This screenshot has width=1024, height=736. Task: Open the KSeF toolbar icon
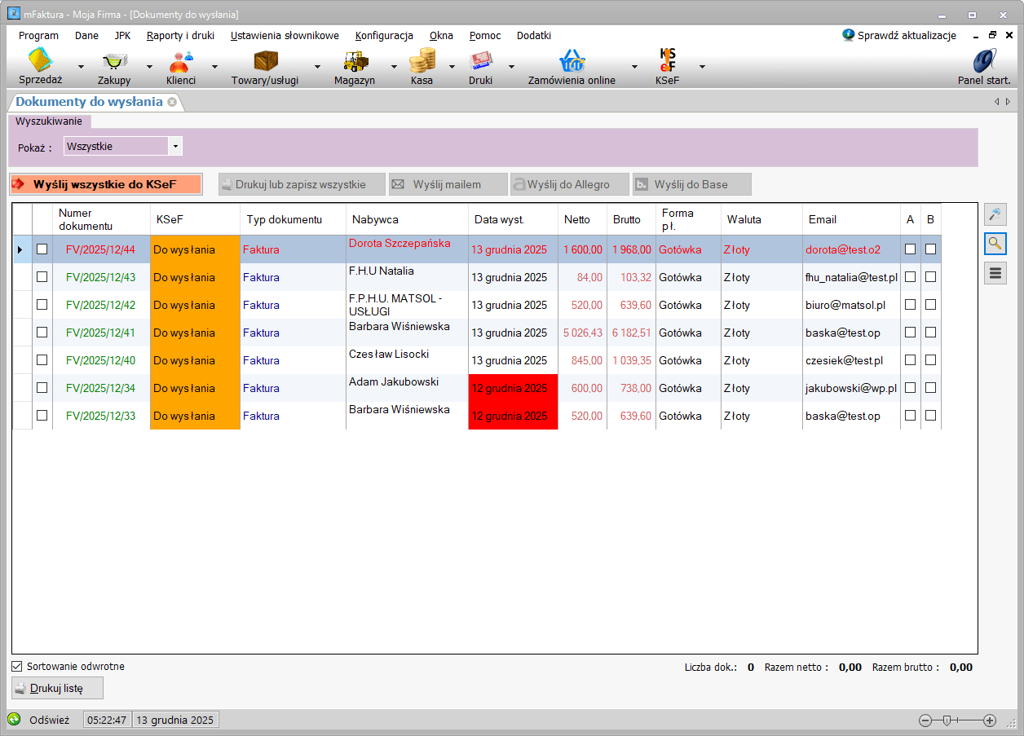click(667, 62)
